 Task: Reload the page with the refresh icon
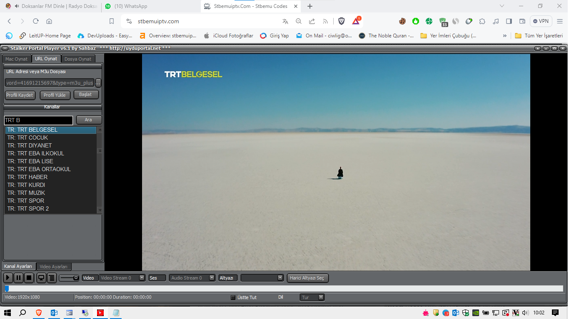(36, 21)
